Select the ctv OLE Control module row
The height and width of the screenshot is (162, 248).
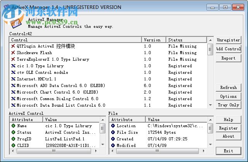[108, 72]
